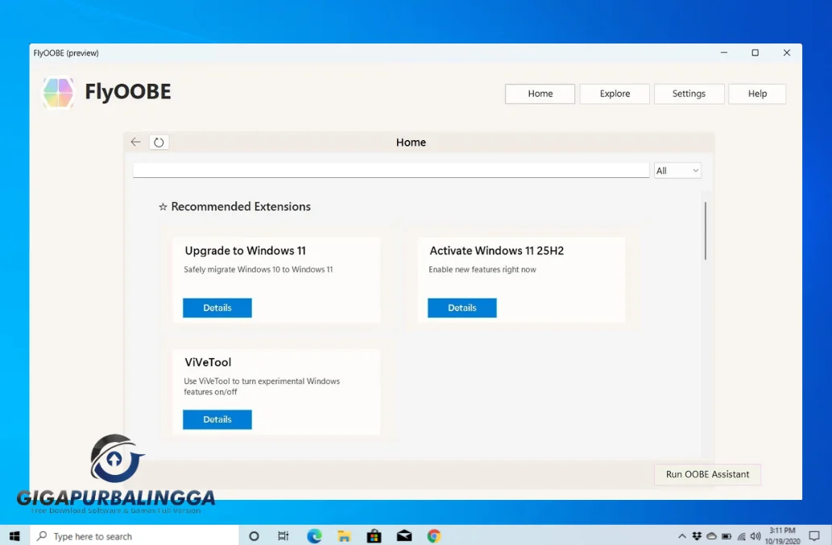Open Task View in taskbar
The height and width of the screenshot is (545, 832).
pyautogui.click(x=284, y=536)
